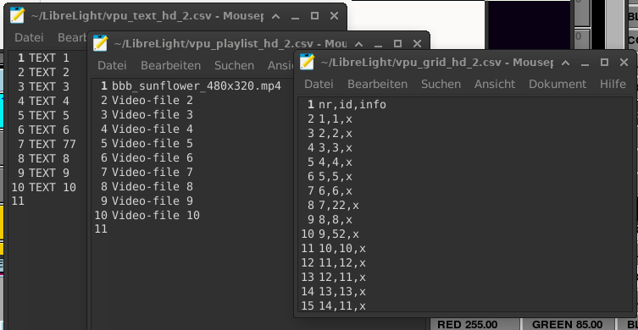Roll up the vpu_grid_hd_2.csv window with shade arrow
The image size is (638, 330).
pos(566,63)
